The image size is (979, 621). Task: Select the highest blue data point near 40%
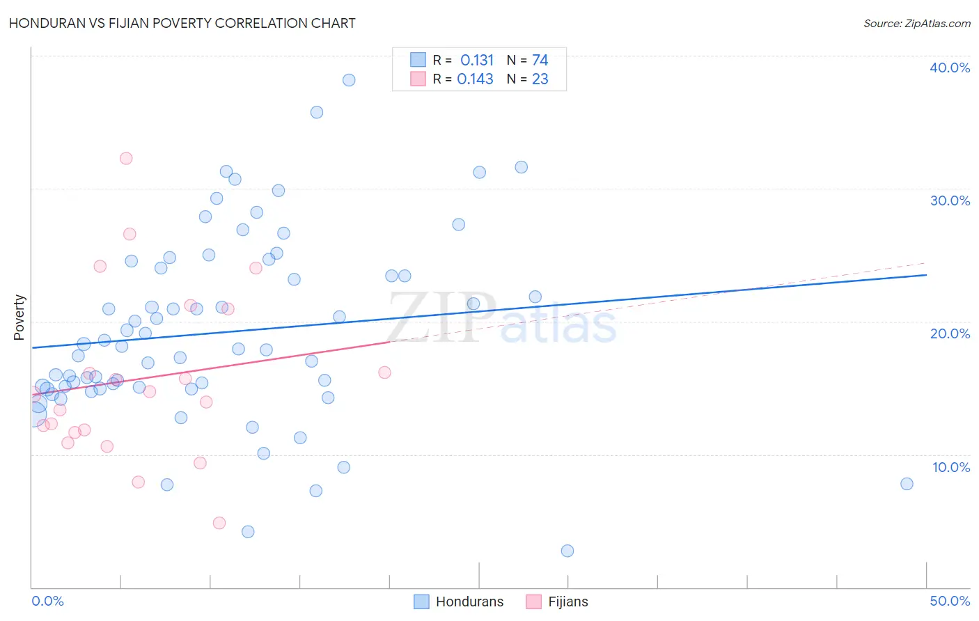[x=349, y=80]
